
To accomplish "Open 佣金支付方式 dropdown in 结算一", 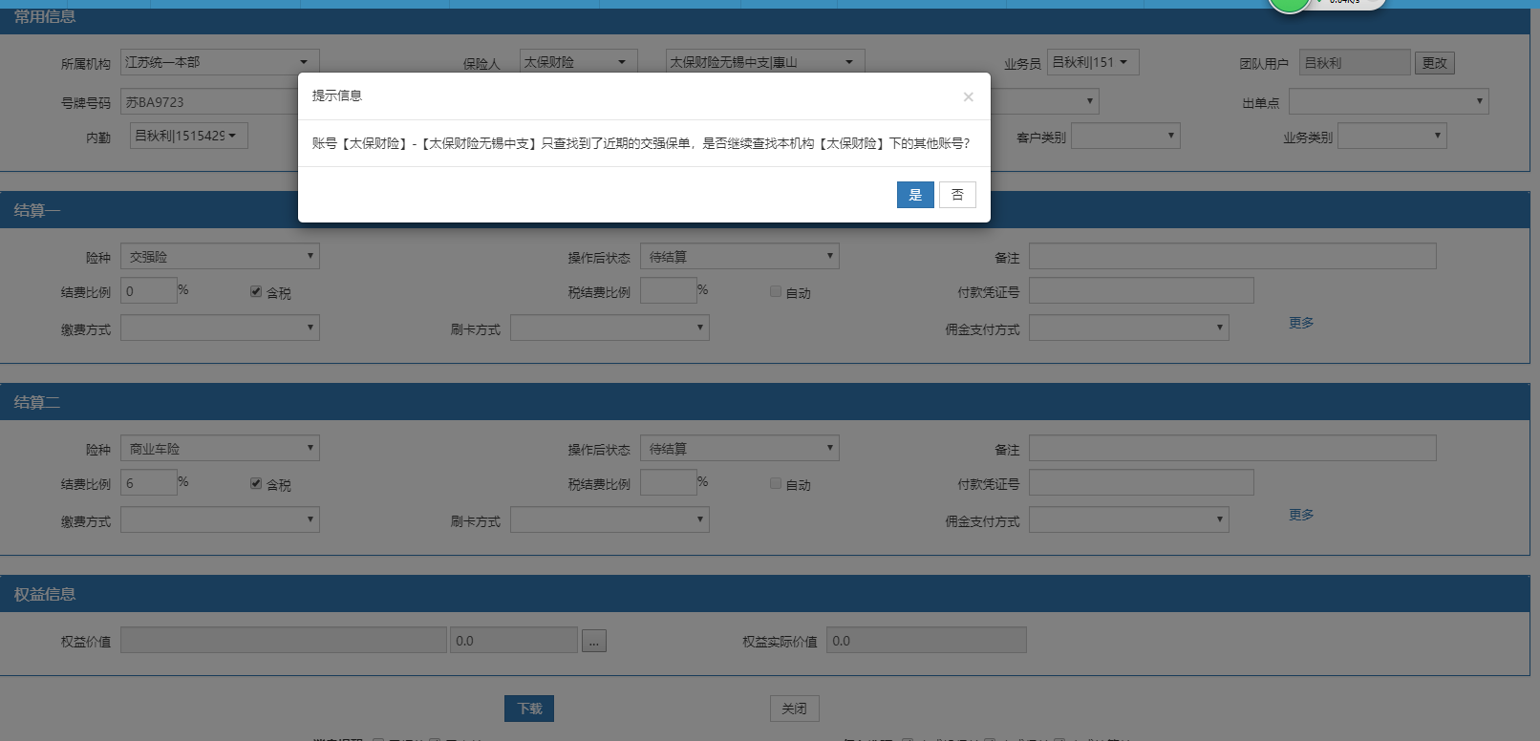I will (1129, 328).
